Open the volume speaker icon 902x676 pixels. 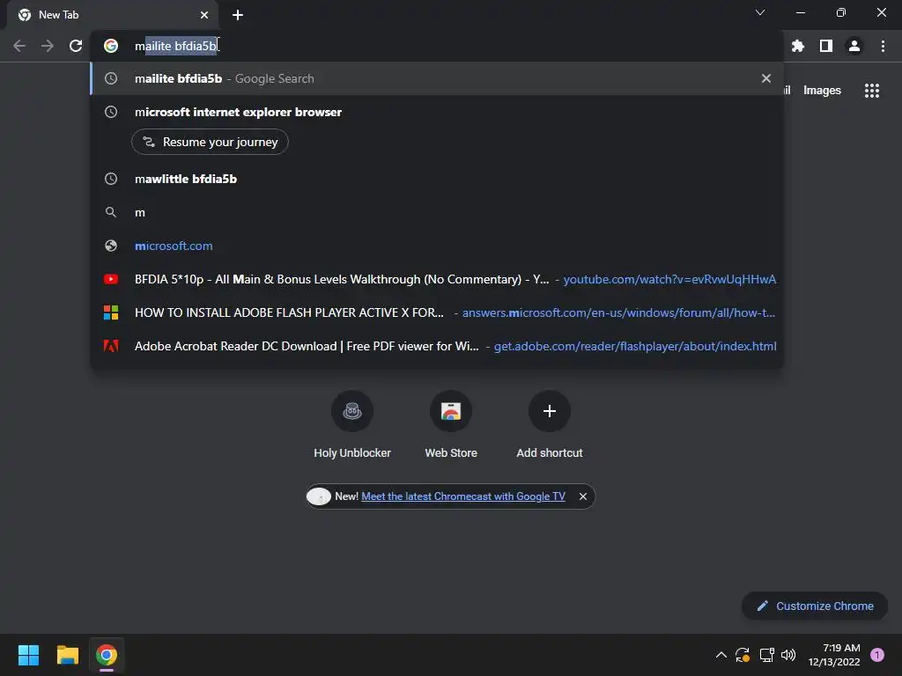pyautogui.click(x=788, y=655)
